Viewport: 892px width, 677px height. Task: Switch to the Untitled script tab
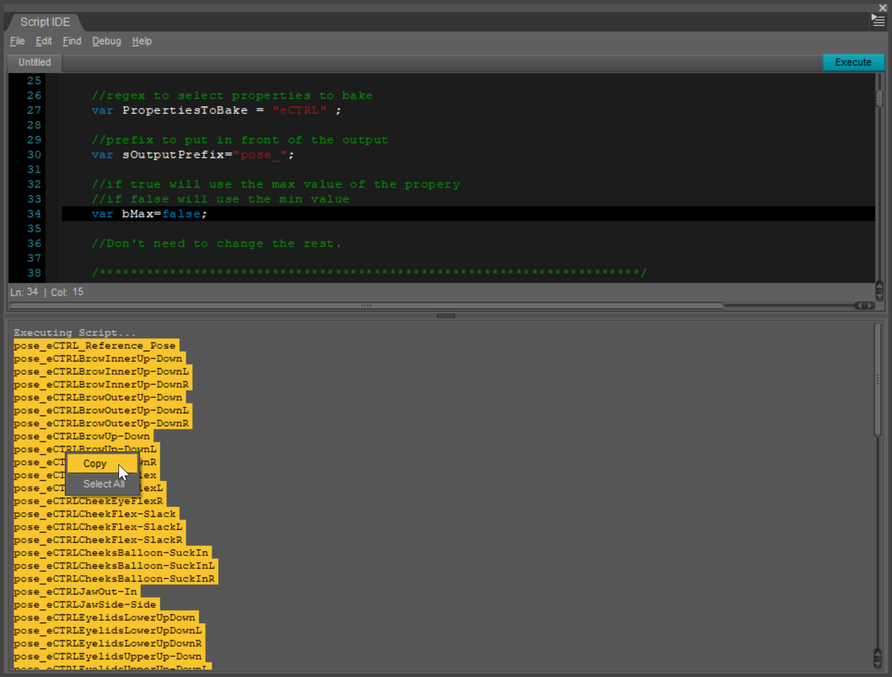click(35, 62)
